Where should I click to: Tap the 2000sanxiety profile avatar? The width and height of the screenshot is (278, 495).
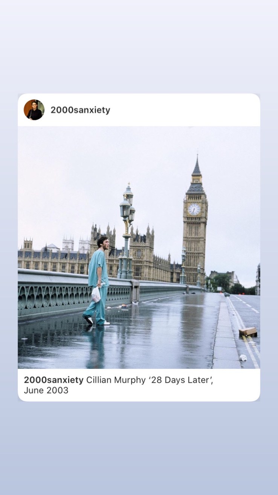click(34, 110)
